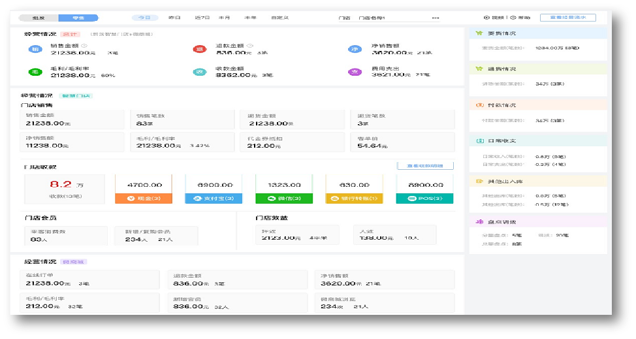Click the cash icon on orange 现金 bar
This screenshot has height=339, width=636.
click(131, 199)
